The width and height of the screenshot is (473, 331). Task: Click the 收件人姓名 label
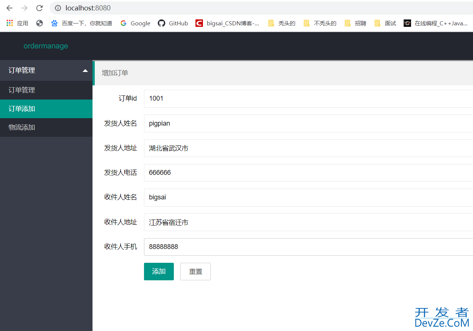coord(120,197)
